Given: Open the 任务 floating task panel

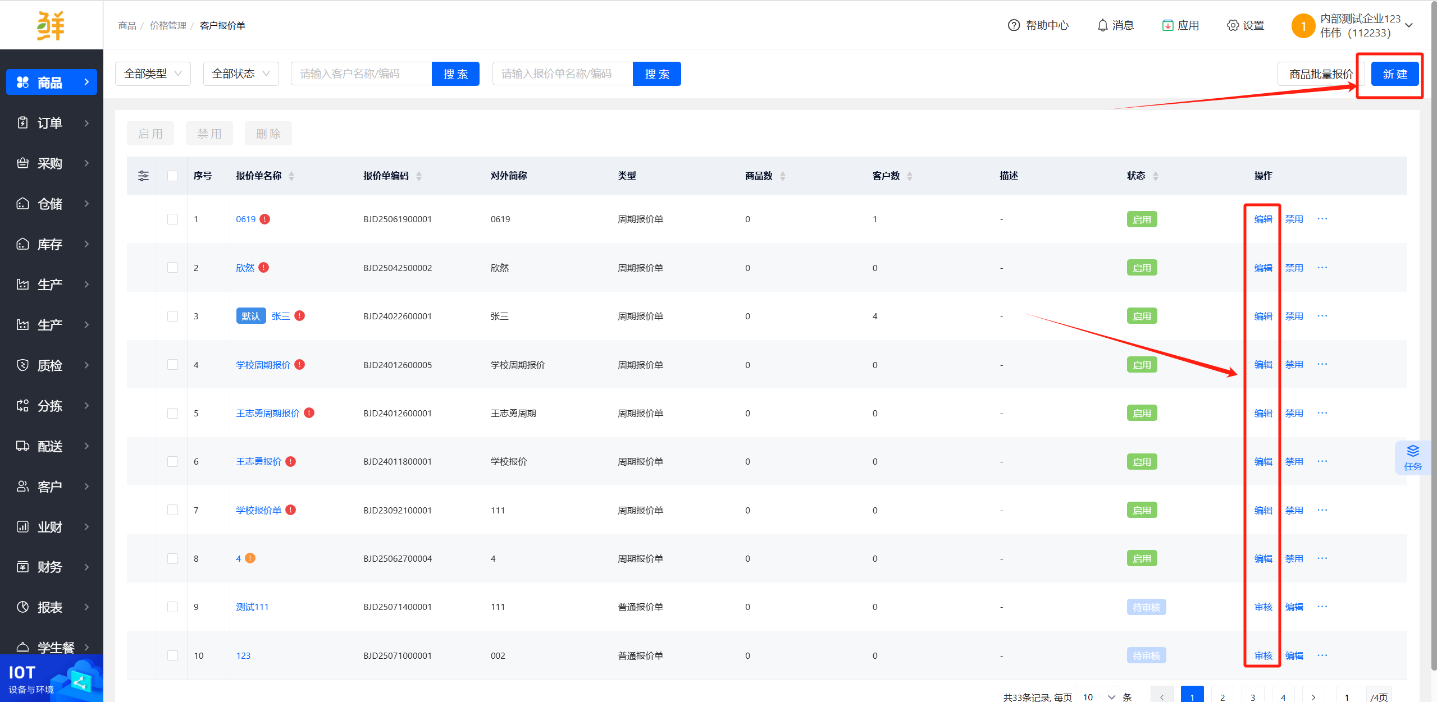Looking at the screenshot, I should (x=1413, y=458).
